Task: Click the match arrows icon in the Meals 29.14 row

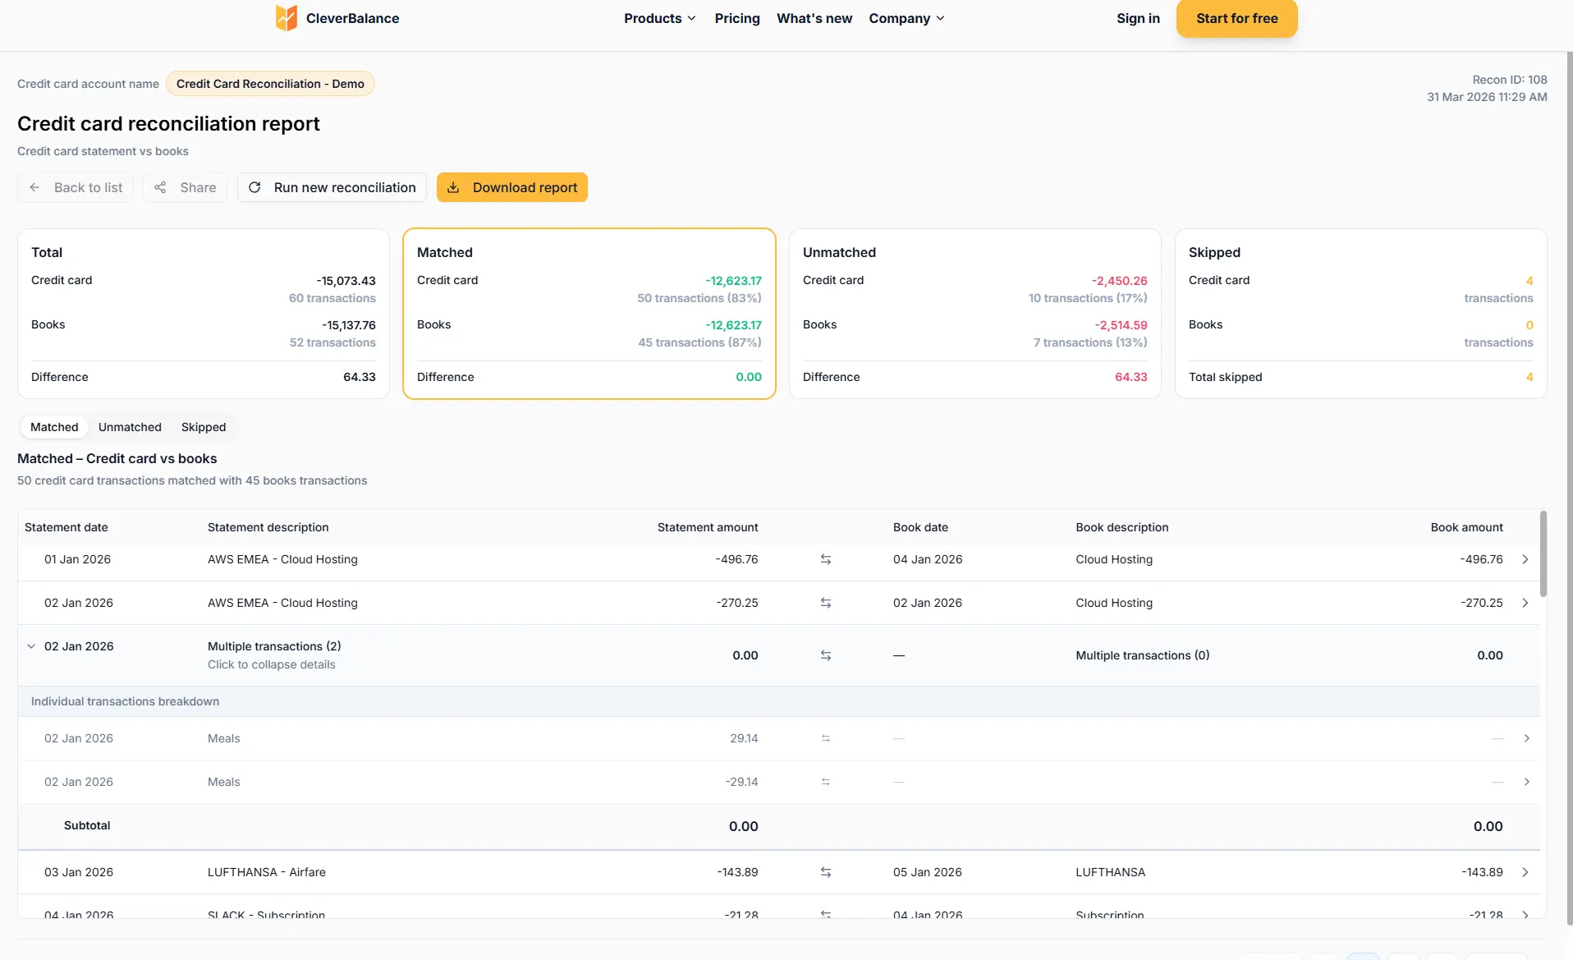Action: pyautogui.click(x=826, y=738)
